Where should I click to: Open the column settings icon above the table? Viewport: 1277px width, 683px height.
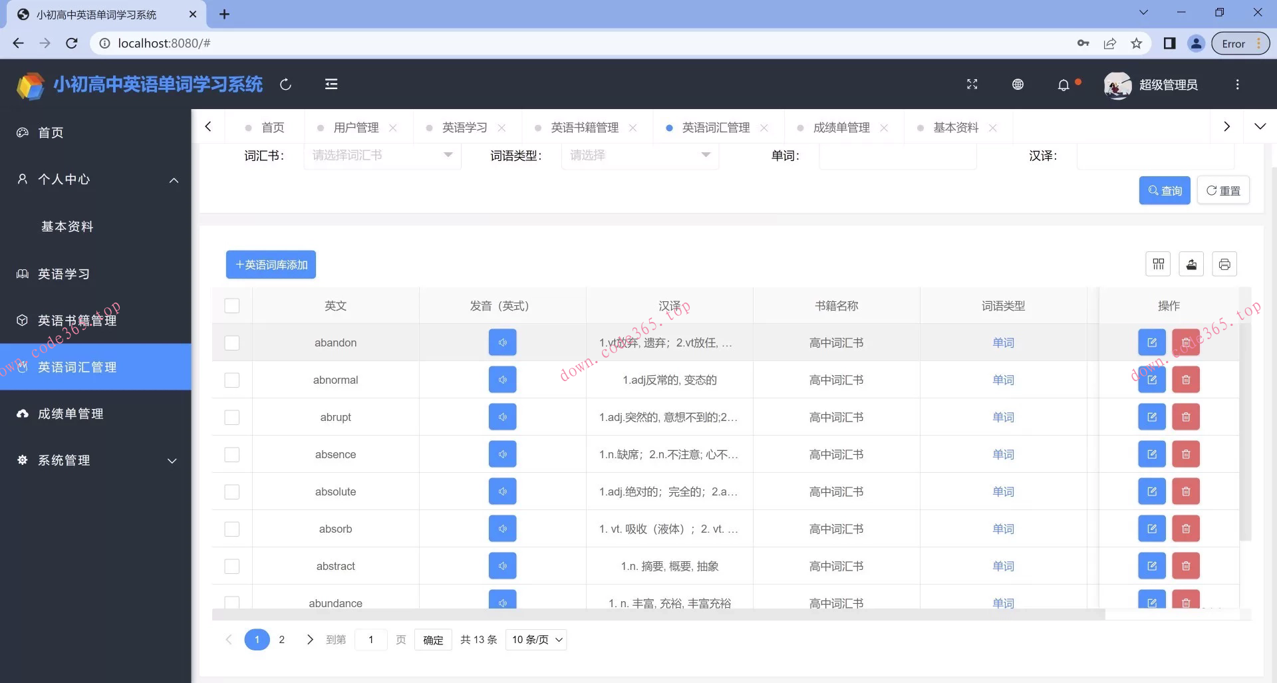[x=1158, y=264]
